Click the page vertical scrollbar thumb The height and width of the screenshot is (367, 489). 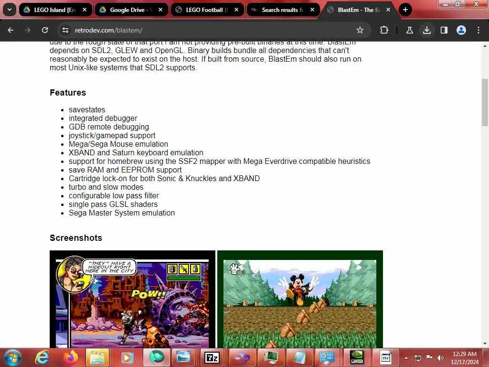pyautogui.click(x=485, y=102)
